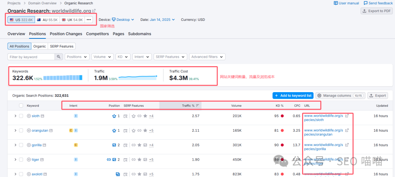
Task: Open the Volume filter dropdown
Action: tap(102, 57)
